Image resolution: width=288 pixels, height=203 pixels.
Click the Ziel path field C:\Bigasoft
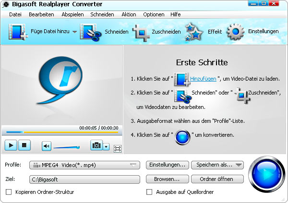[84, 179]
